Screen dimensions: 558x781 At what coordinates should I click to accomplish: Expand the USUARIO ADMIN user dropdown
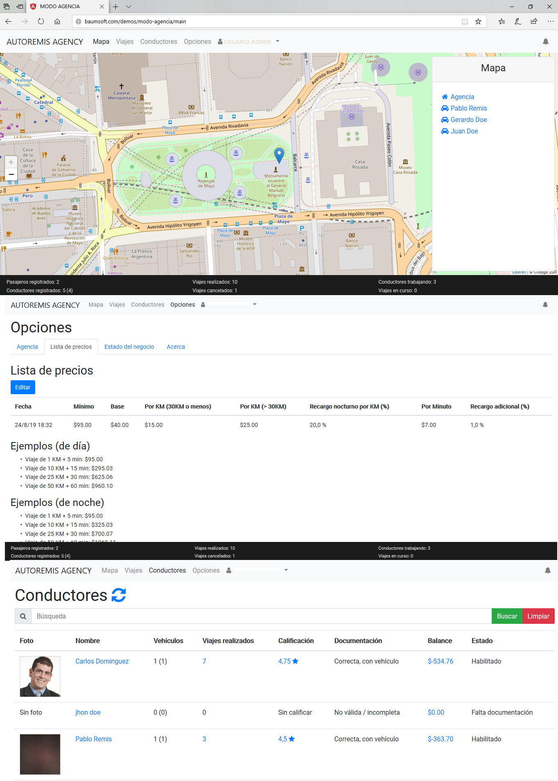(249, 42)
